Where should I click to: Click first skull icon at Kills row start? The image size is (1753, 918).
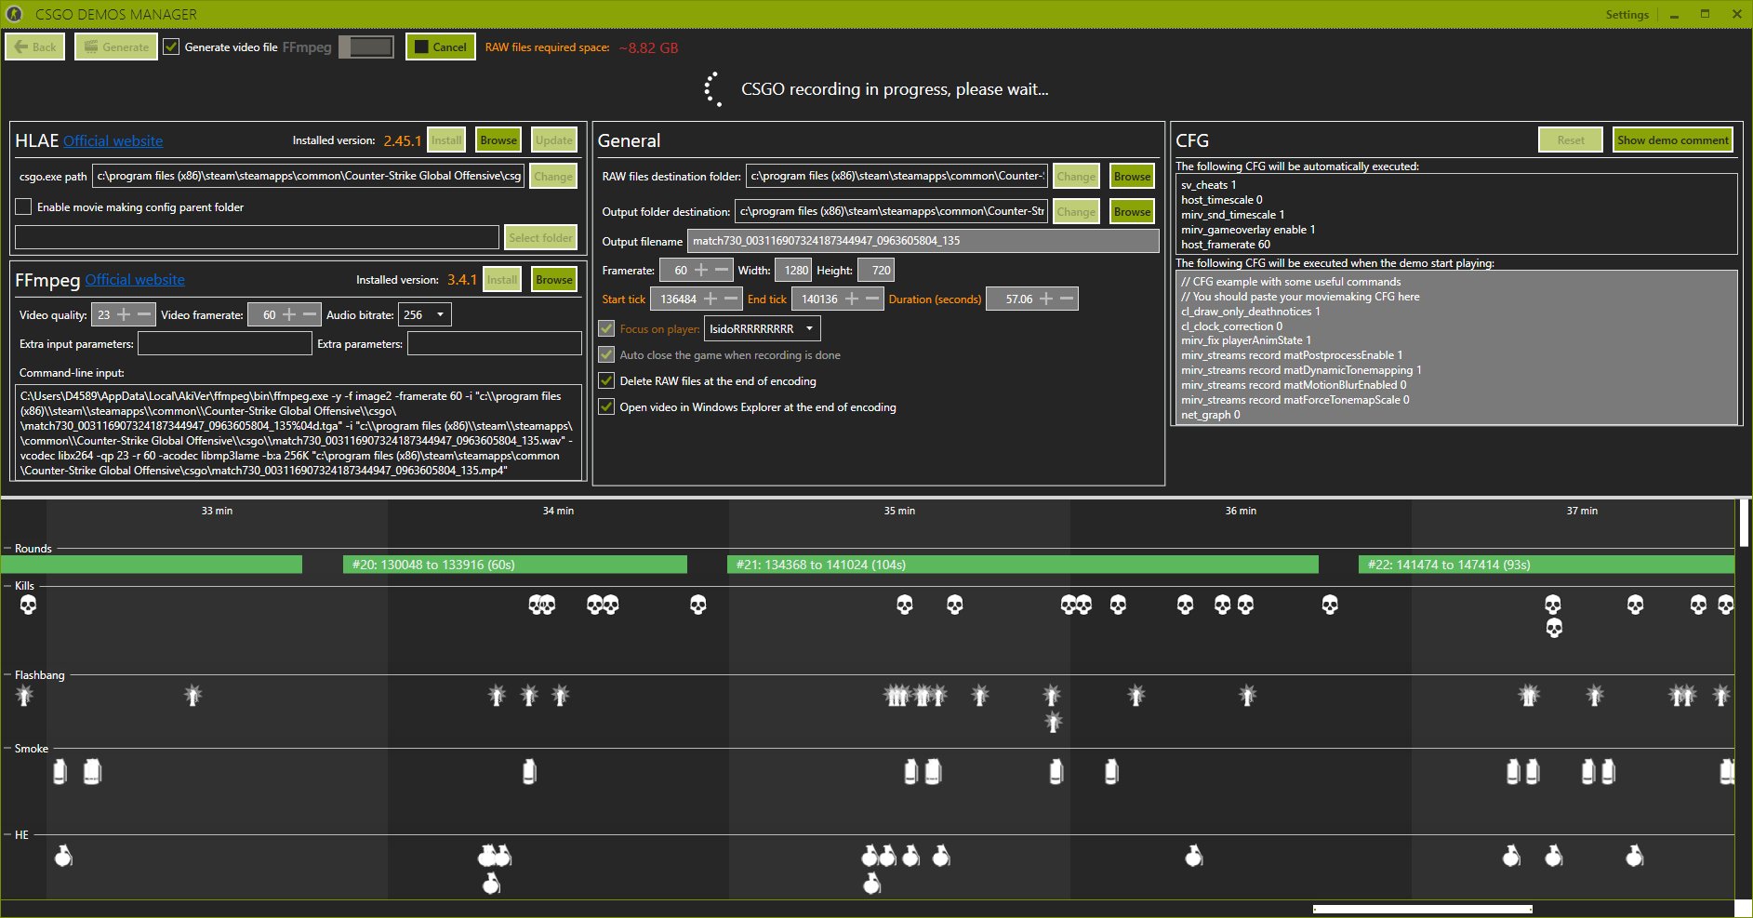28,605
